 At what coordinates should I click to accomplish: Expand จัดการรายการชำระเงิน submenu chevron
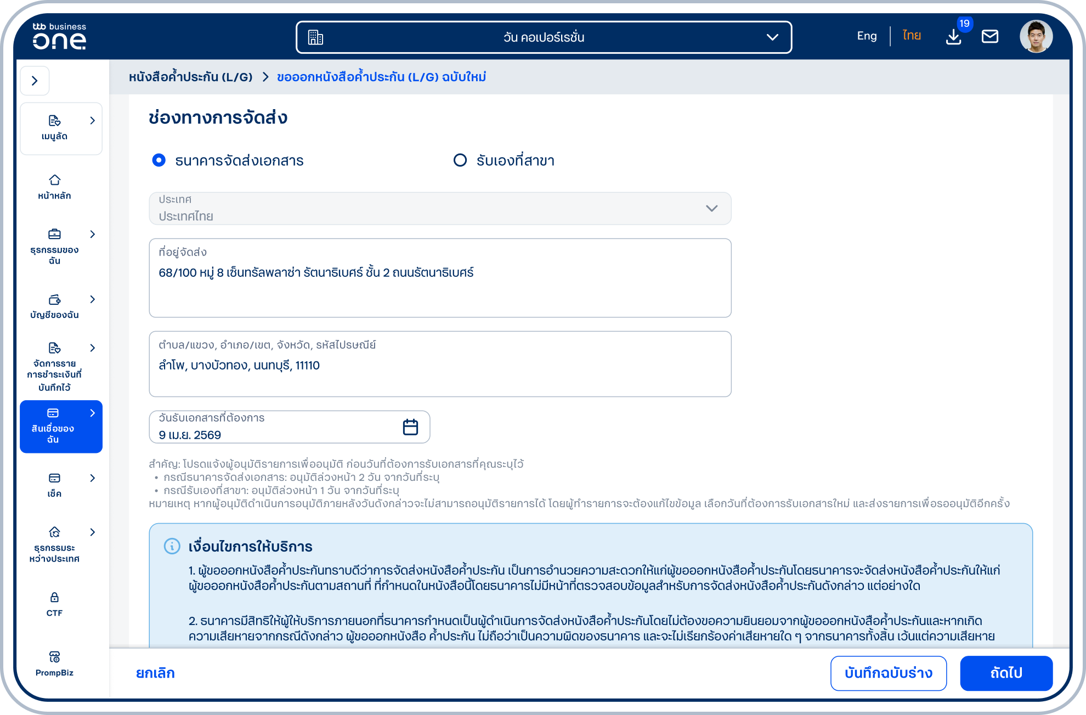pos(93,348)
